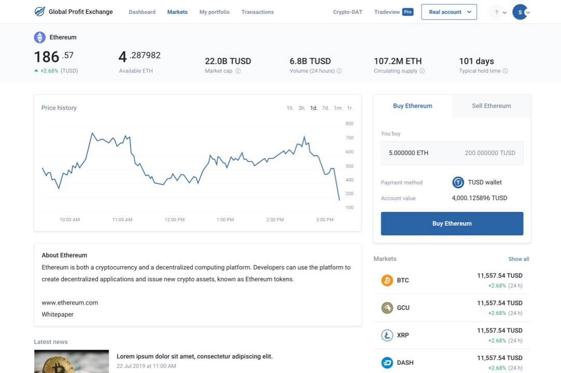
Task: Click the price history line chart
Action: point(191,166)
